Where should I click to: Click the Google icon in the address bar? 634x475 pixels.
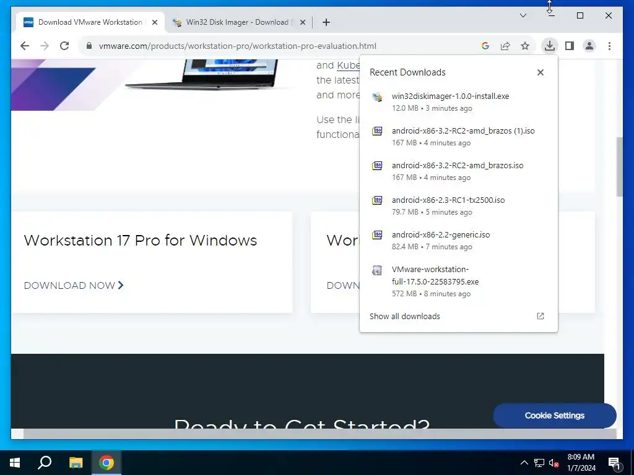pyautogui.click(x=485, y=46)
